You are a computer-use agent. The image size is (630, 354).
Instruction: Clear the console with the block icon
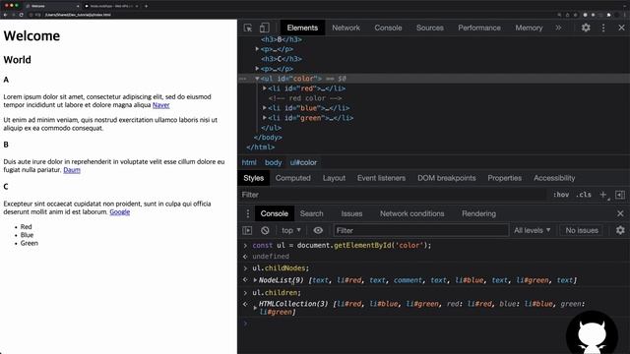point(265,230)
